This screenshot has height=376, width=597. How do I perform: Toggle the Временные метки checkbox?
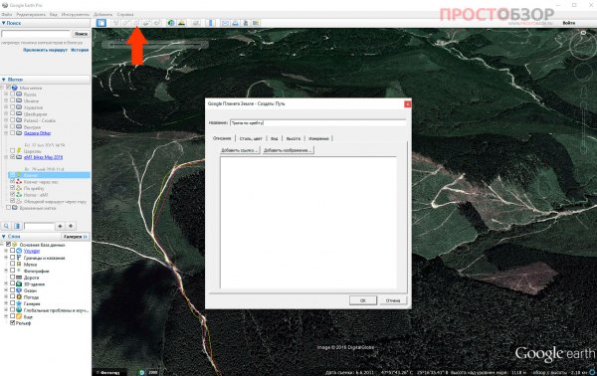click(x=8, y=208)
